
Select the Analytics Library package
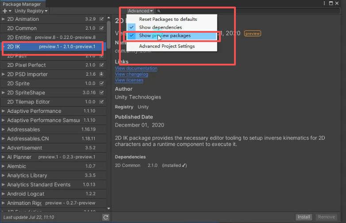54,176
